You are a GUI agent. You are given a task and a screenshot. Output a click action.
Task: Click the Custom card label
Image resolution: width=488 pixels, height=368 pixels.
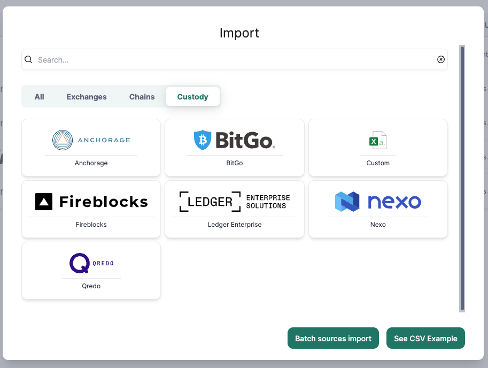click(x=378, y=163)
